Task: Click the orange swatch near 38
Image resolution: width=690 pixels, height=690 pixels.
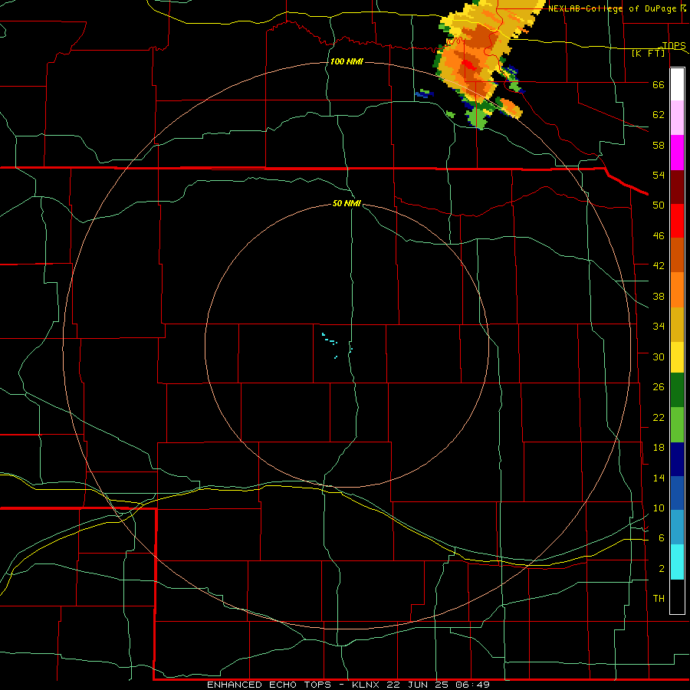Action: (x=677, y=290)
